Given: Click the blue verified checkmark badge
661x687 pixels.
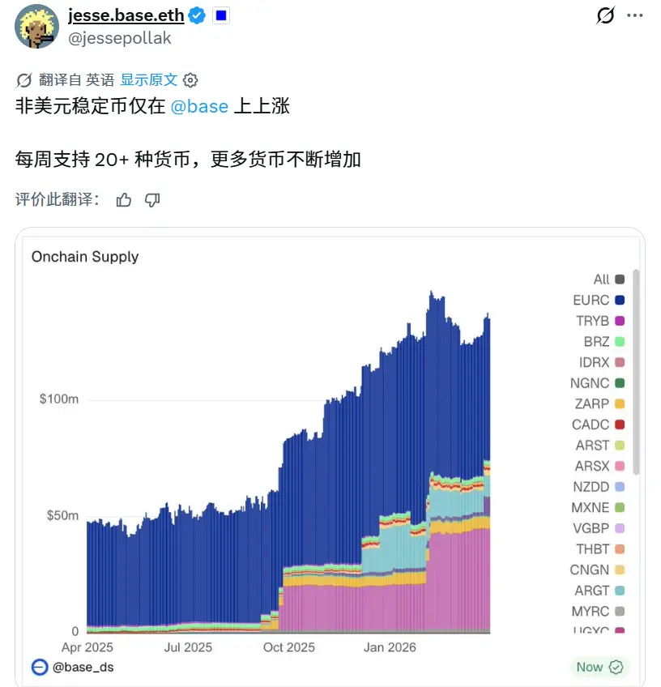Looking at the screenshot, I should click(x=197, y=15).
